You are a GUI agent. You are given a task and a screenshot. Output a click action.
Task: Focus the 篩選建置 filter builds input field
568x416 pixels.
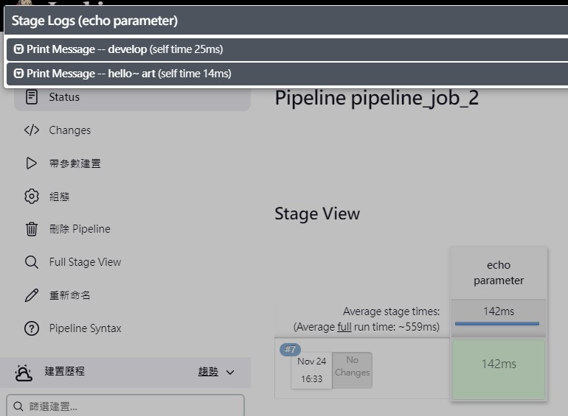pyautogui.click(x=125, y=406)
